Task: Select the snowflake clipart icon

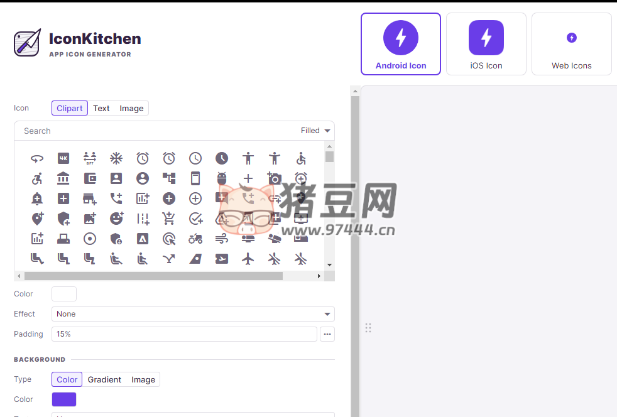Action: (x=116, y=158)
